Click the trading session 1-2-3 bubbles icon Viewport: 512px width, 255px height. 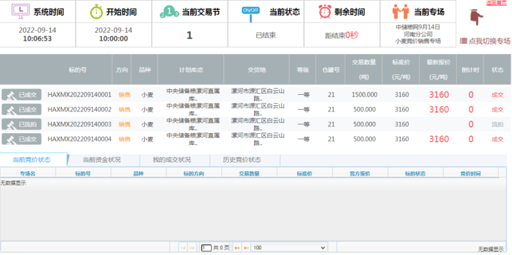click(x=170, y=12)
